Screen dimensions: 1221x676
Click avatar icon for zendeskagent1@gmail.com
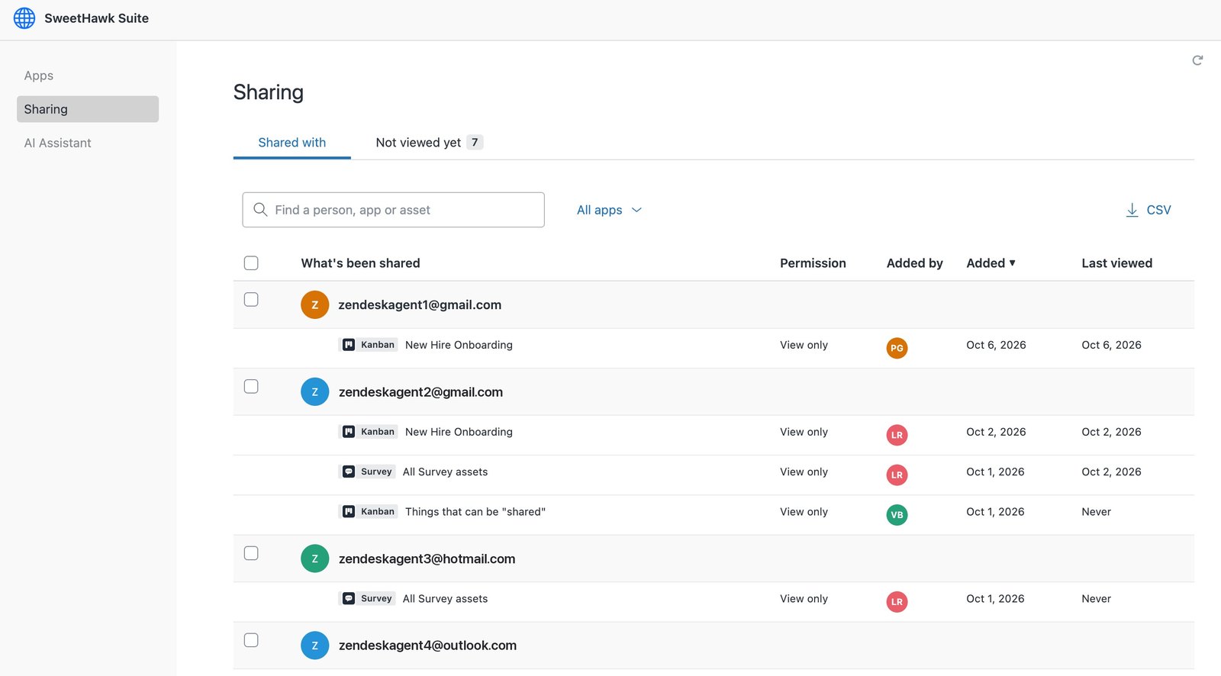pyautogui.click(x=314, y=304)
